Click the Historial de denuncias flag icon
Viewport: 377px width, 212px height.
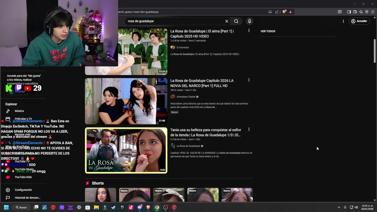click(8, 198)
